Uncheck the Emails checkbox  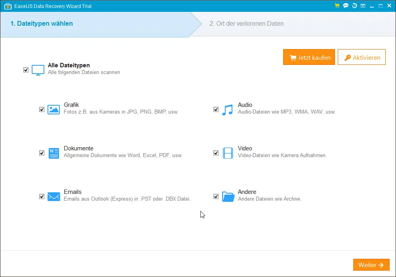(x=42, y=197)
